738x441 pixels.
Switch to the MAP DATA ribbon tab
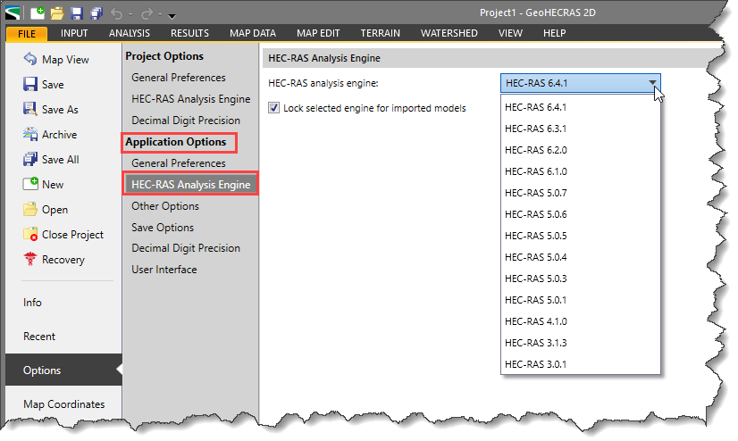click(x=253, y=33)
